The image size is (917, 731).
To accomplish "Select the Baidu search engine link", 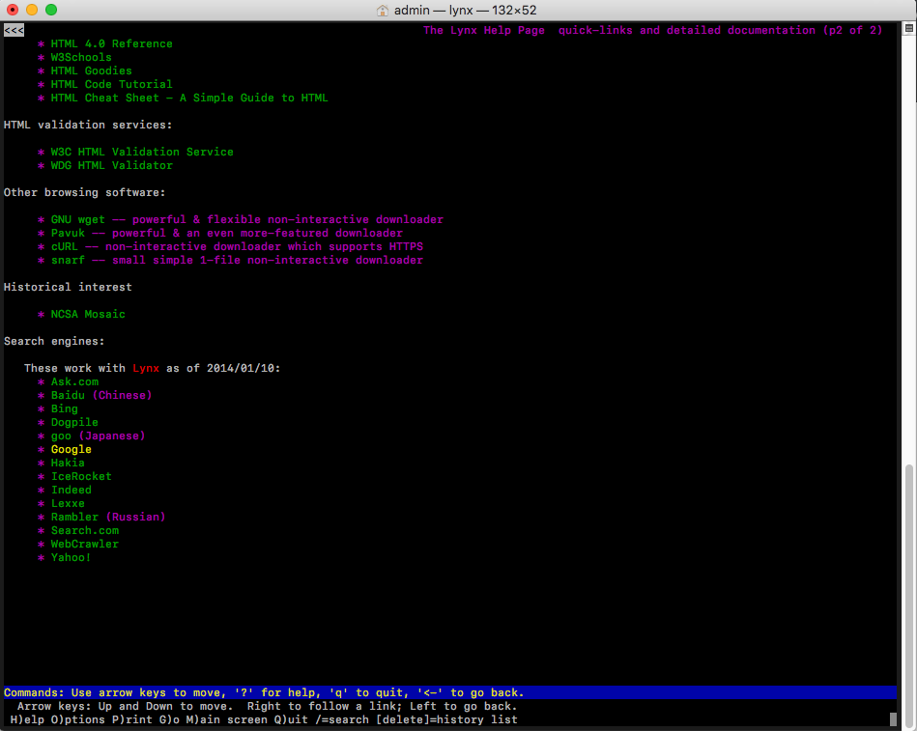I will (68, 395).
